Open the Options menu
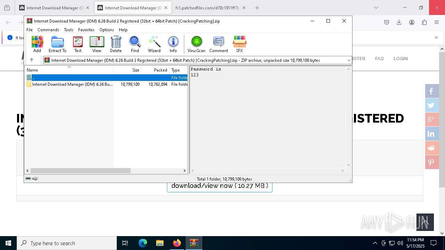This screenshot has width=445, height=250. coord(106,30)
